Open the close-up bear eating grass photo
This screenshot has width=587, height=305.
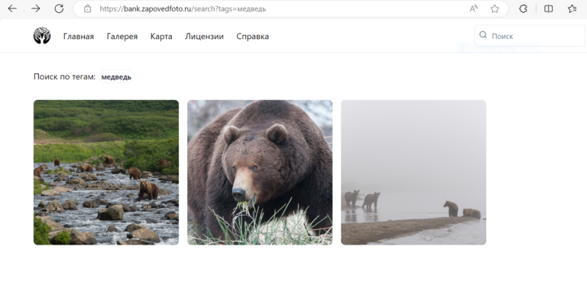coord(260,173)
